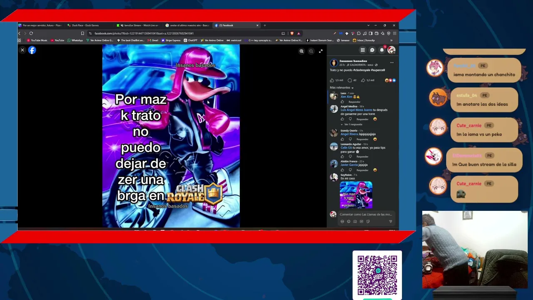The height and width of the screenshot is (300, 533).
Task: Open the #supercell hashtag
Action: (x=378, y=70)
